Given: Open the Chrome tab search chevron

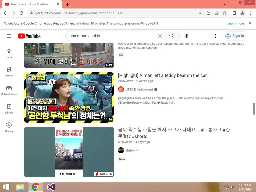Looking at the screenshot, I should pyautogui.click(x=225, y=4).
